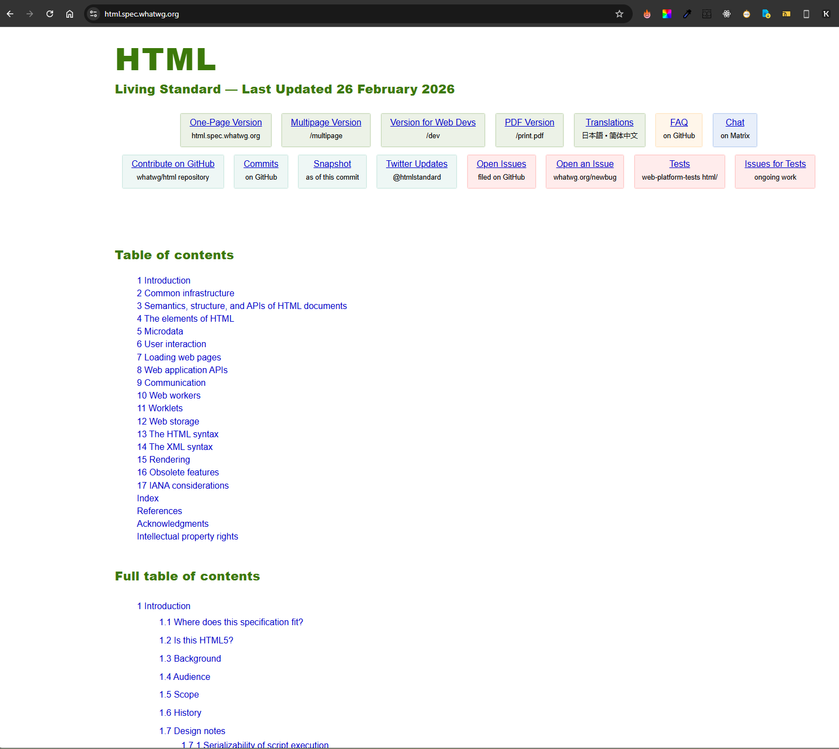Open the rainbow color wheel extension
Viewport: 839px width, 749px height.
click(x=667, y=14)
